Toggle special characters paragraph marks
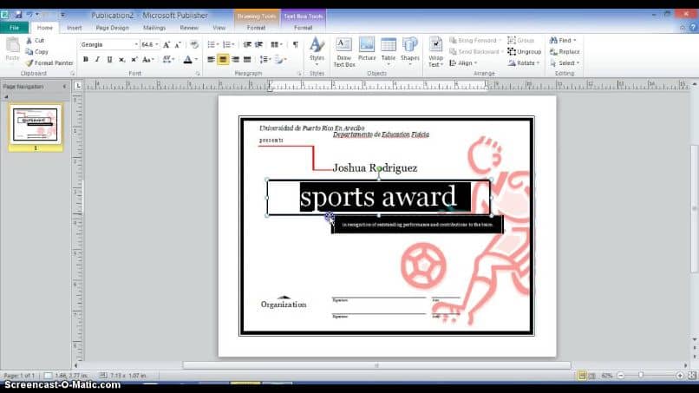 pos(295,44)
